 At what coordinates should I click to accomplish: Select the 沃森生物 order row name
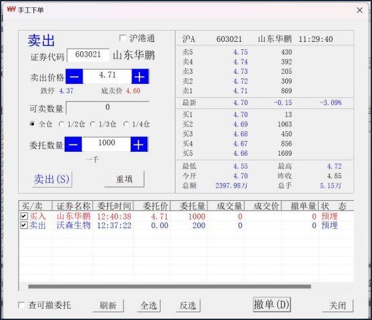73,225
